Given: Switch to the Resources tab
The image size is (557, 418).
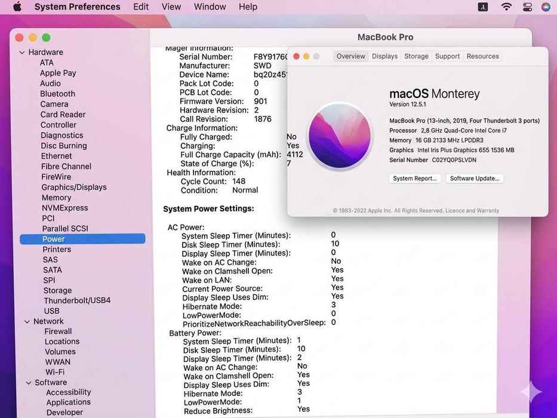Looking at the screenshot, I should (483, 56).
